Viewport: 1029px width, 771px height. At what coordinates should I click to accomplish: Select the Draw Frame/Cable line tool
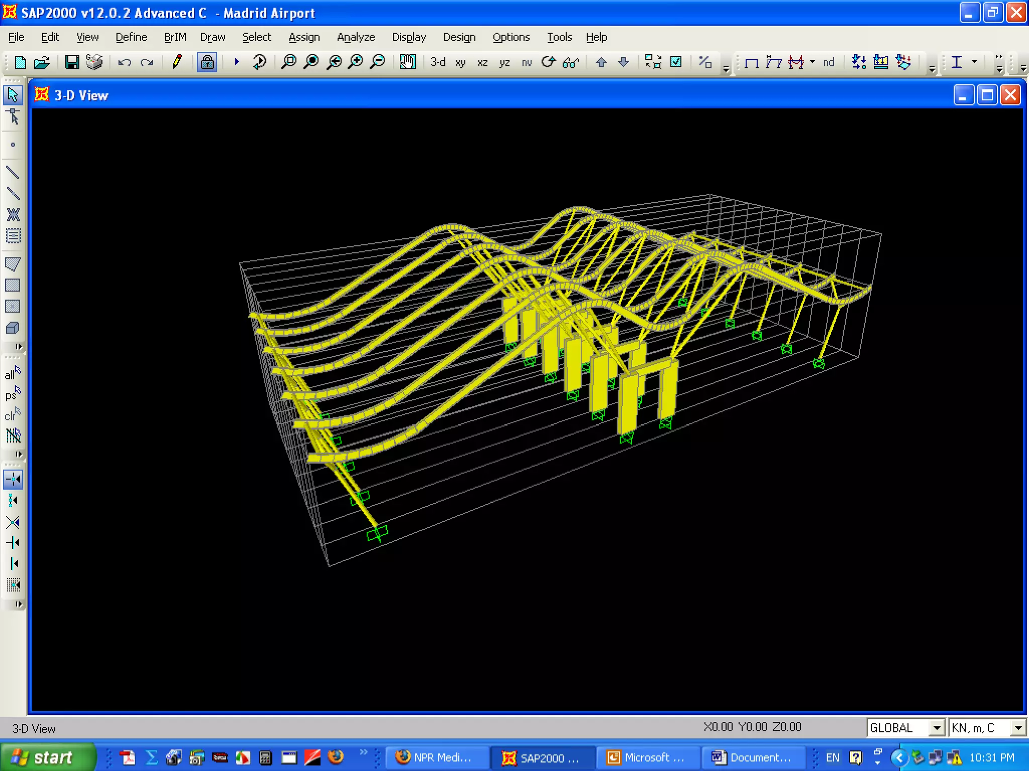coord(13,173)
